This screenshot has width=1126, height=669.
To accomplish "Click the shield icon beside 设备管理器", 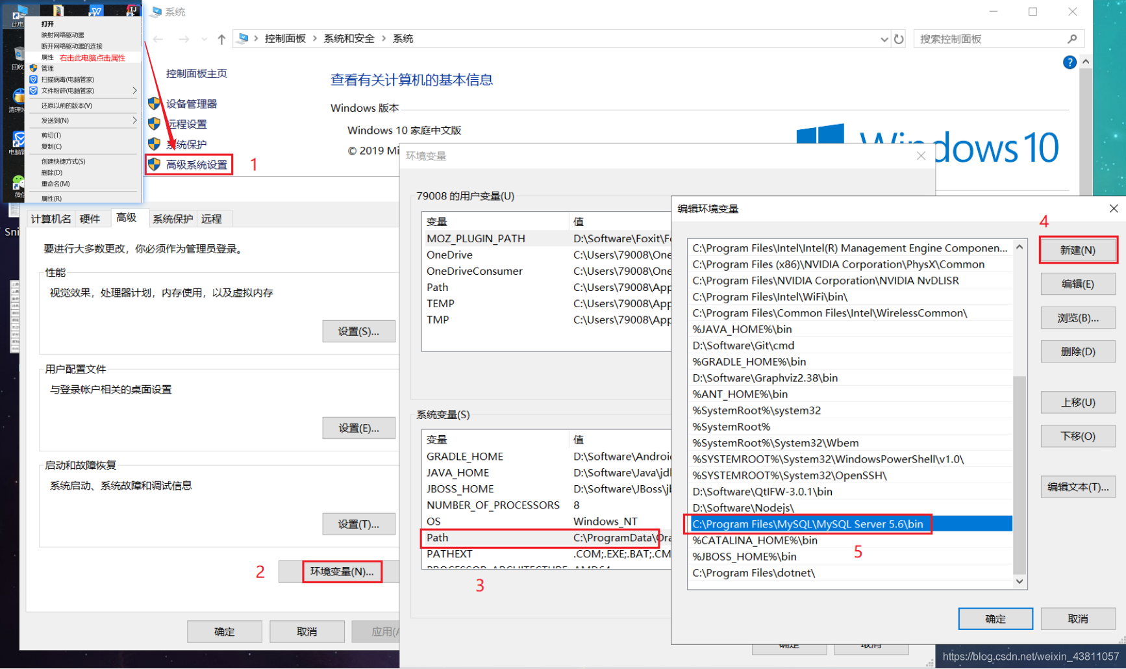I will pyautogui.click(x=154, y=103).
